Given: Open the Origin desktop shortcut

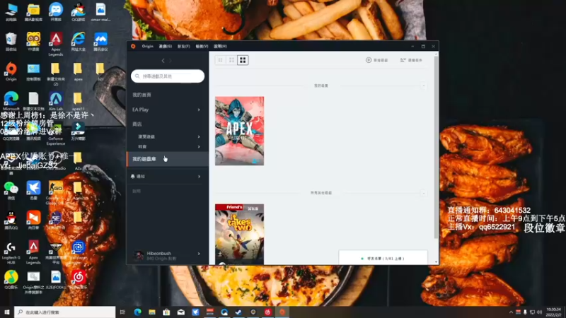Looking at the screenshot, I should tap(11, 71).
